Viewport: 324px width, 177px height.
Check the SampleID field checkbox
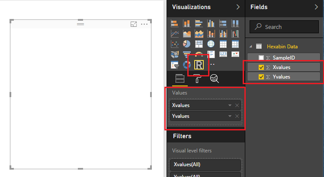click(261, 58)
